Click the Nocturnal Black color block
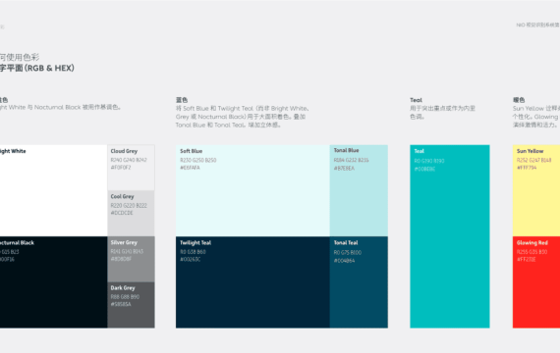Image resolution: width=560 pixels, height=353 pixels. pyautogui.click(x=54, y=282)
